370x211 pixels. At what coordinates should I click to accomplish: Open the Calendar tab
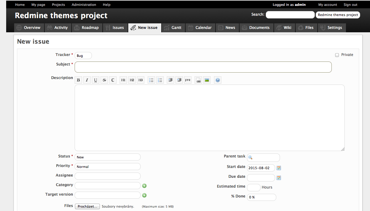[x=200, y=28]
